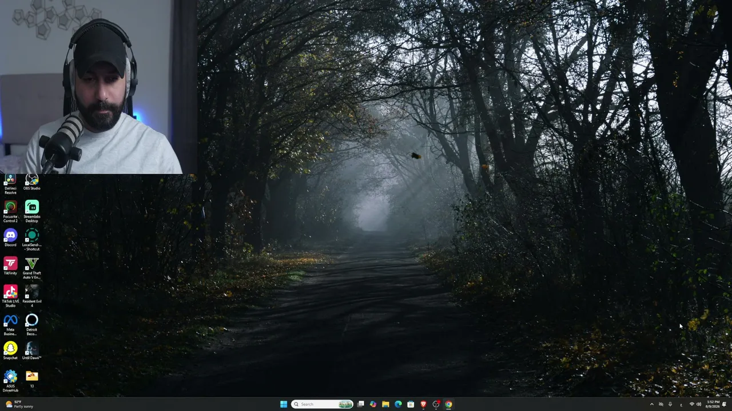Open File Explorer from the taskbar

385,404
